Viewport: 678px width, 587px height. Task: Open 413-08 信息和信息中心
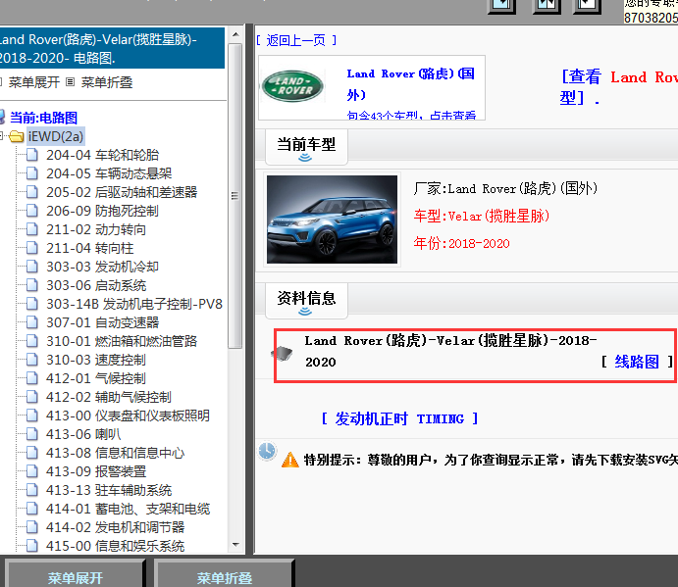point(116,452)
